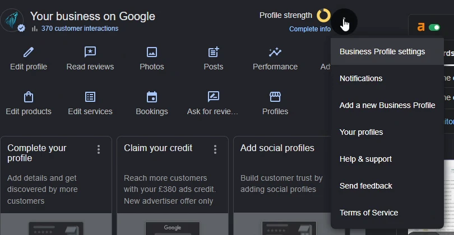Click the orange 'a' extension icon
The height and width of the screenshot is (235, 454).
pos(421,27)
